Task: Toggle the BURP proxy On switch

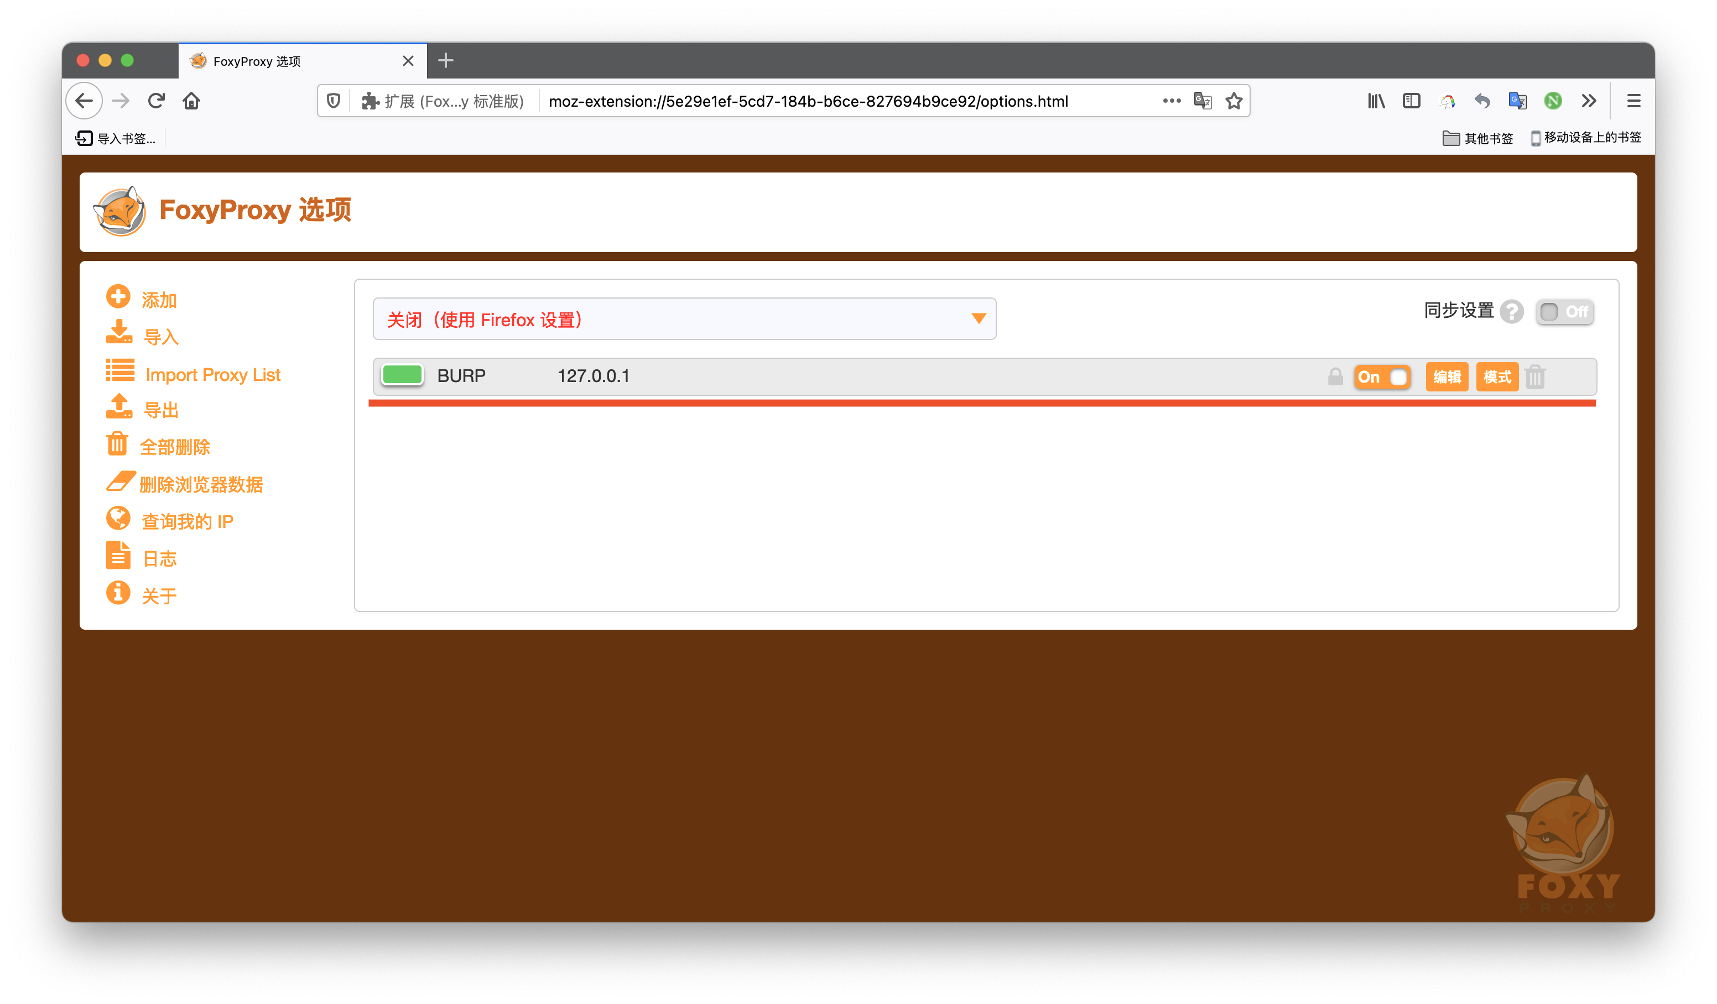Action: (x=1381, y=376)
